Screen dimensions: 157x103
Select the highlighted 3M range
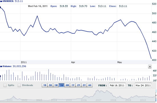62,85
